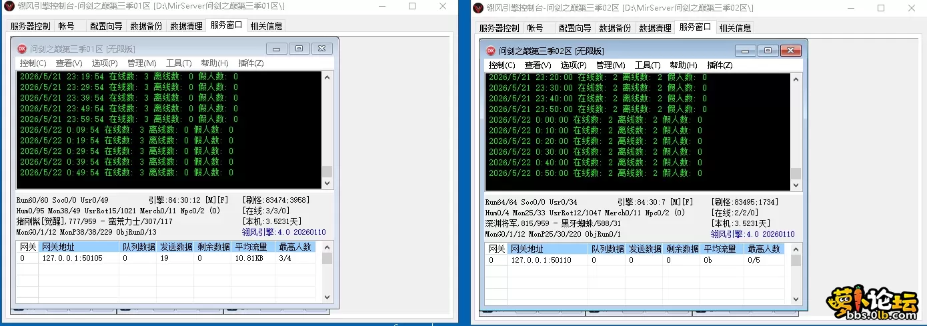
Task: Restore the inner 问剑之巅第三季01区 window
Action: 299,49
